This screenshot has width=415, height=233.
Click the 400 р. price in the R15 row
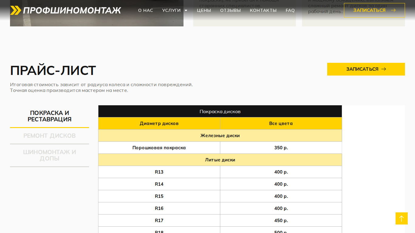point(281,196)
